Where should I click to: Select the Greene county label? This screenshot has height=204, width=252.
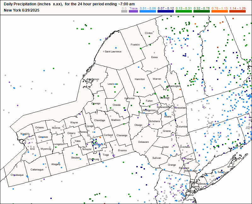tap(167, 131)
